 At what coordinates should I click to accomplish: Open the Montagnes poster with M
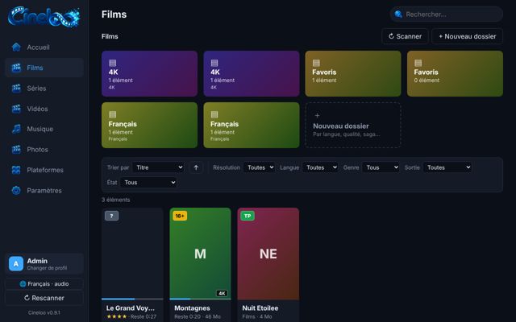pyautogui.click(x=201, y=254)
